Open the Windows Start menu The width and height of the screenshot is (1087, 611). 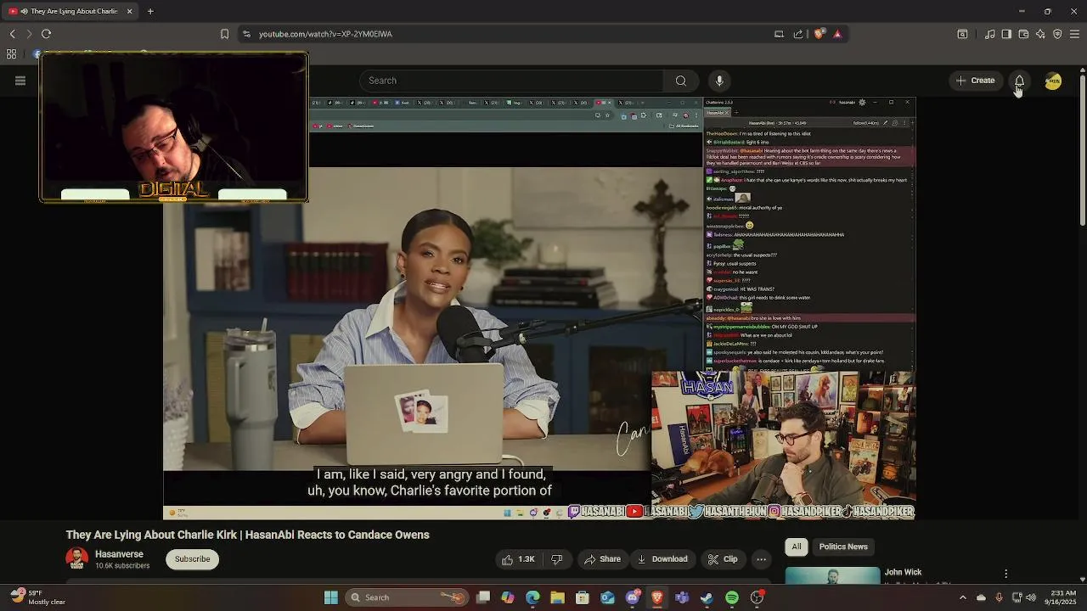coord(331,597)
